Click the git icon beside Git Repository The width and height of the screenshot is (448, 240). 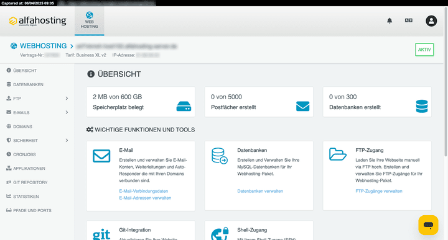click(9, 182)
